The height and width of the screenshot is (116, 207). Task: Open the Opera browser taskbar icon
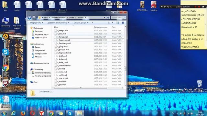[32, 113]
